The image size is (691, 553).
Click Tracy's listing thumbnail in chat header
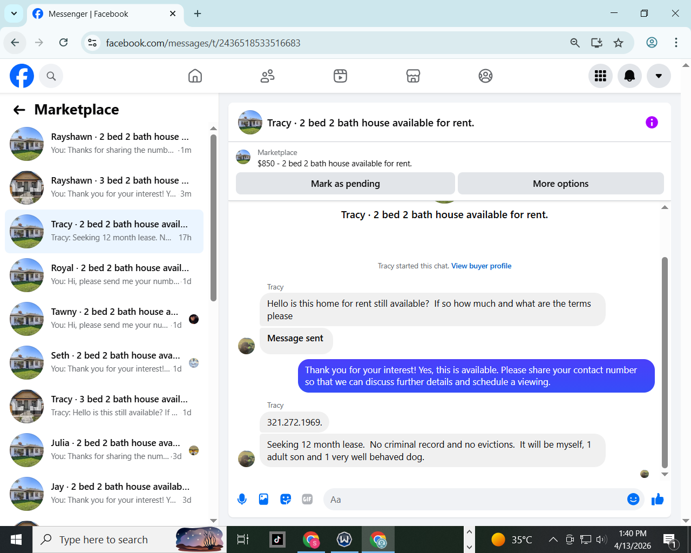click(x=250, y=123)
